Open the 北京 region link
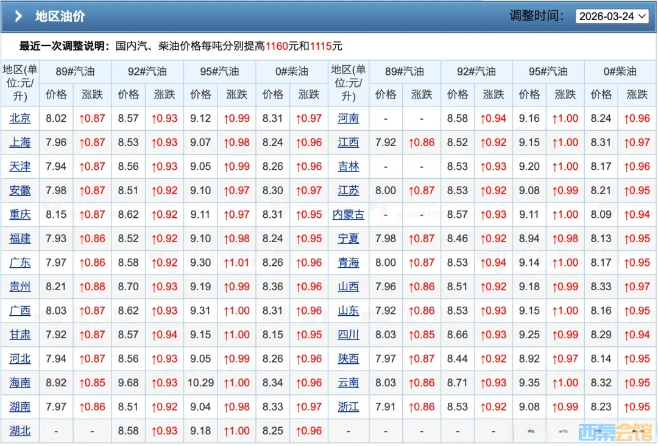 (20, 119)
